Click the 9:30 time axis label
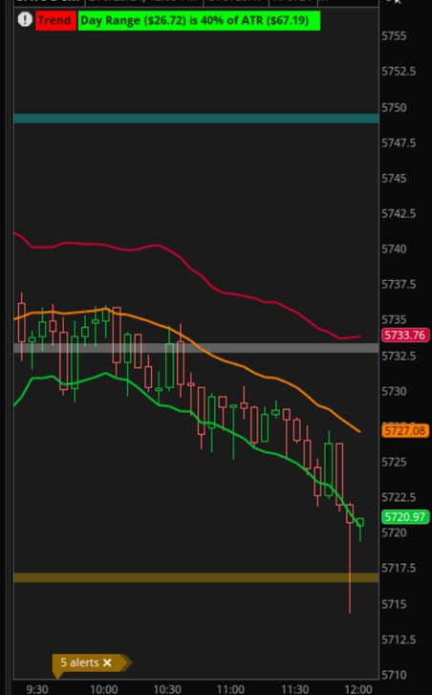Screen dimensions: 432x695 pyautogui.click(x=37, y=689)
